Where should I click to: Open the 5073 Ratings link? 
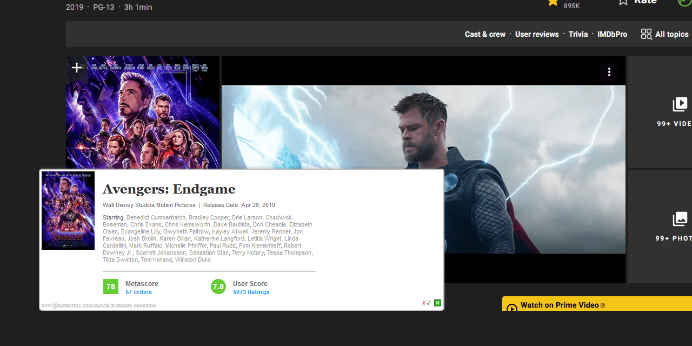point(251,292)
